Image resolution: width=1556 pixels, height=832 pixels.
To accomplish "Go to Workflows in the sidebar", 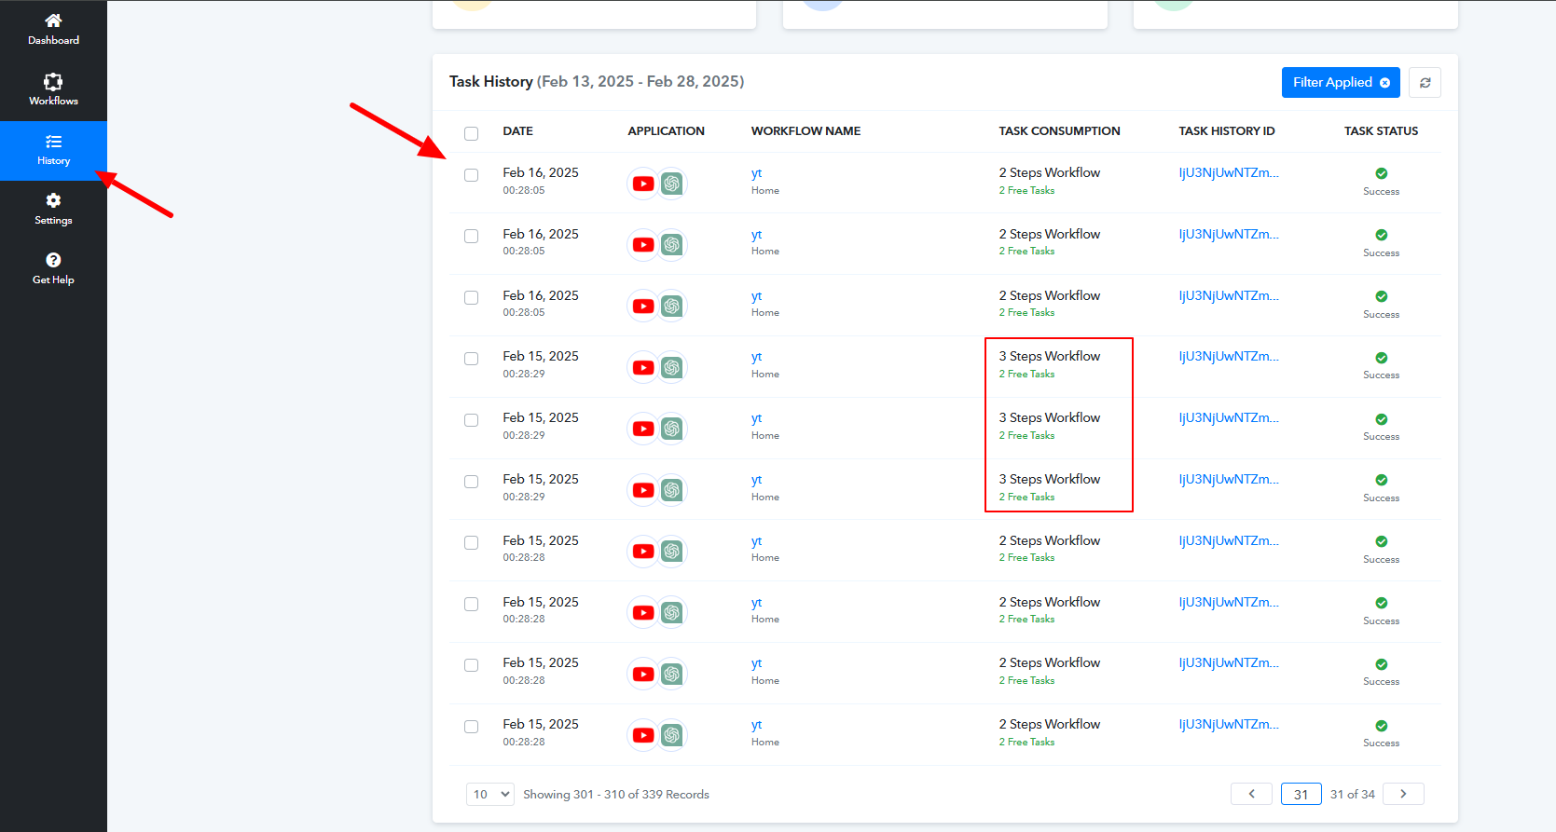I will tap(53, 90).
